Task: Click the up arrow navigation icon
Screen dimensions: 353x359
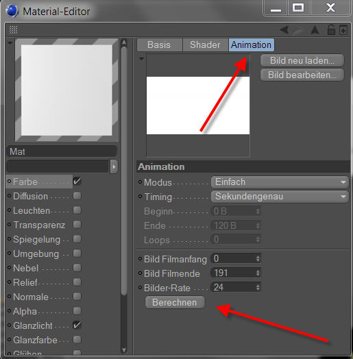Action: (x=315, y=30)
